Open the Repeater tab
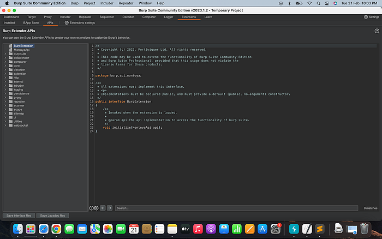The width and height of the screenshot is (382, 239). (85, 17)
